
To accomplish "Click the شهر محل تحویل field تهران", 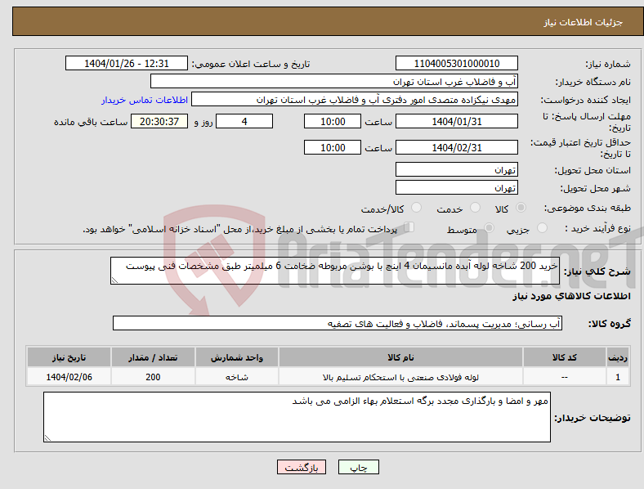I will 456,187.
